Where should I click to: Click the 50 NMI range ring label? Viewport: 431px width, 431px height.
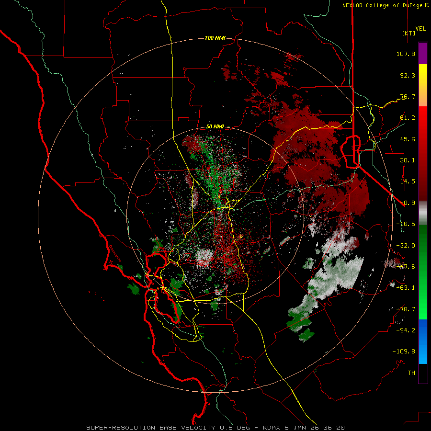click(x=215, y=127)
